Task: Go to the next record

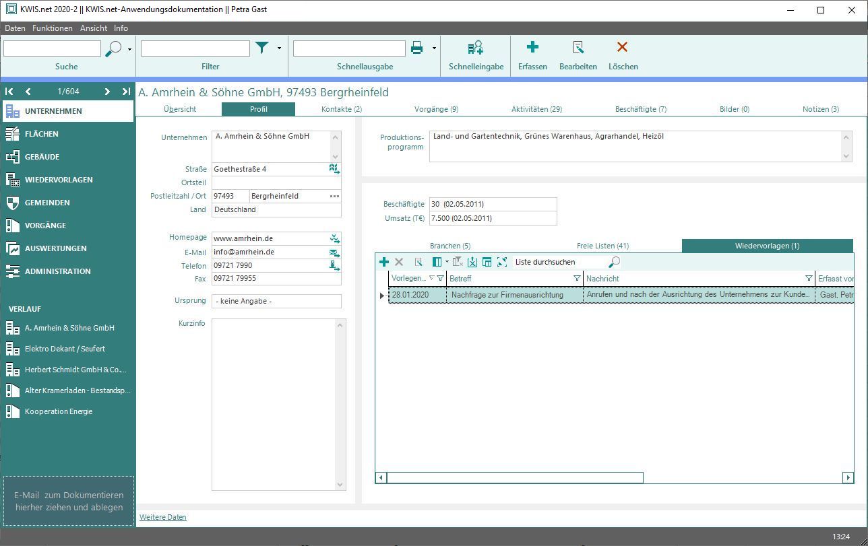Action: 107,92
